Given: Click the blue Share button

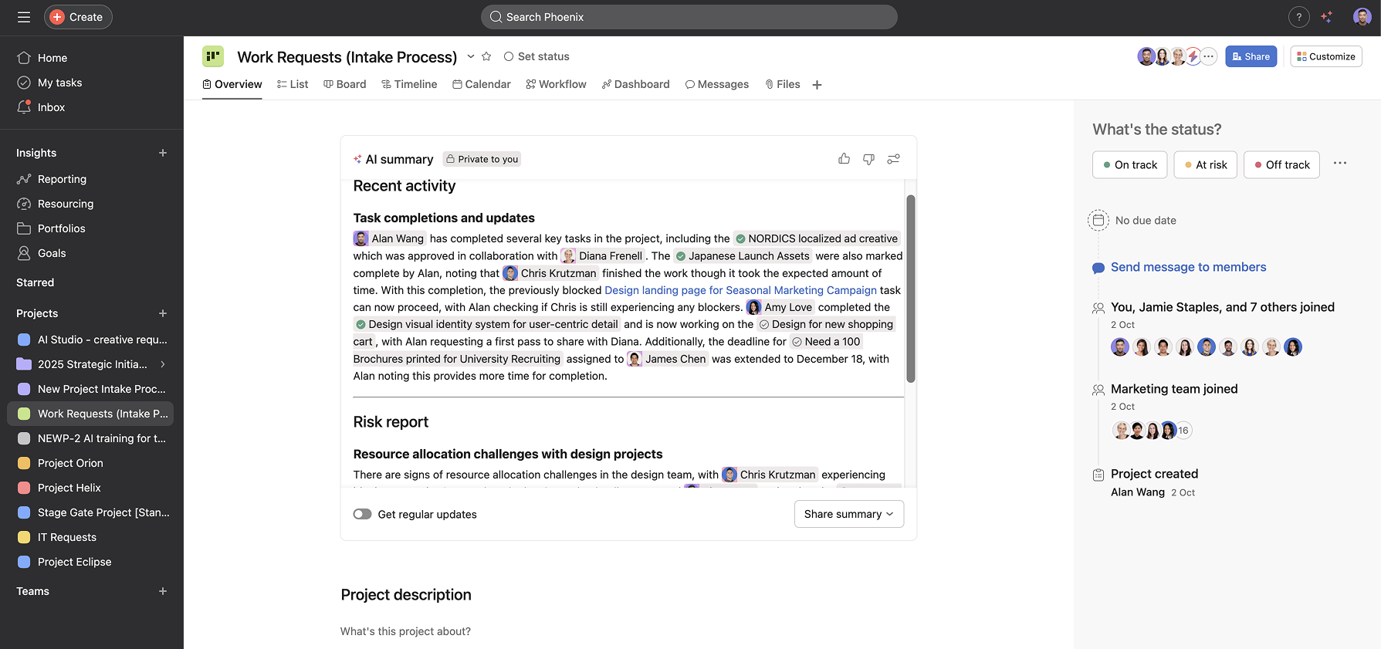Looking at the screenshot, I should (1251, 56).
